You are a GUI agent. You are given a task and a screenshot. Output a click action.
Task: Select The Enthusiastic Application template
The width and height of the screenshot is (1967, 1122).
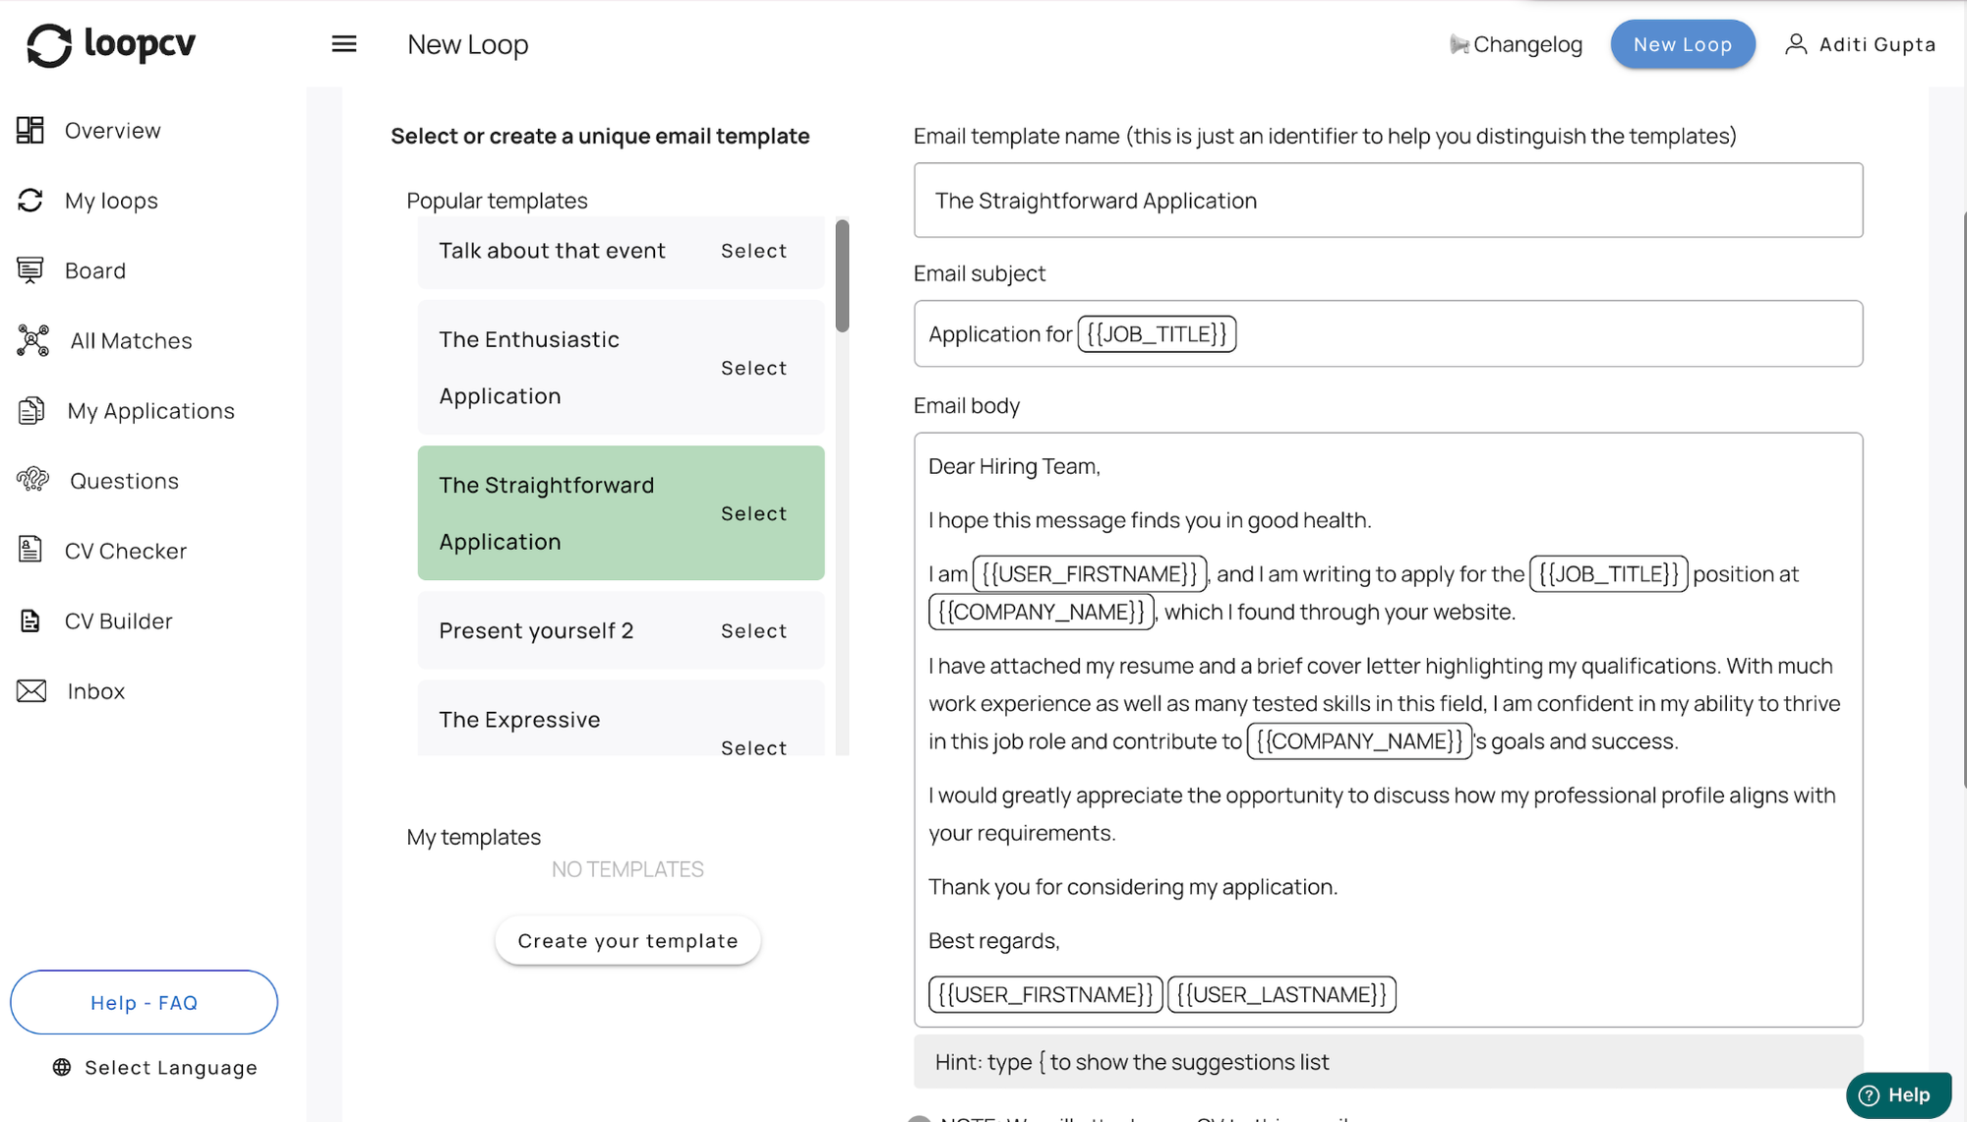tap(753, 368)
